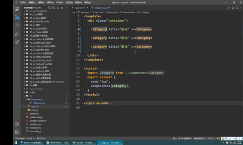Click the './components/Category' import path
The width and height of the screenshot is (243, 145).
[x=145, y=73]
